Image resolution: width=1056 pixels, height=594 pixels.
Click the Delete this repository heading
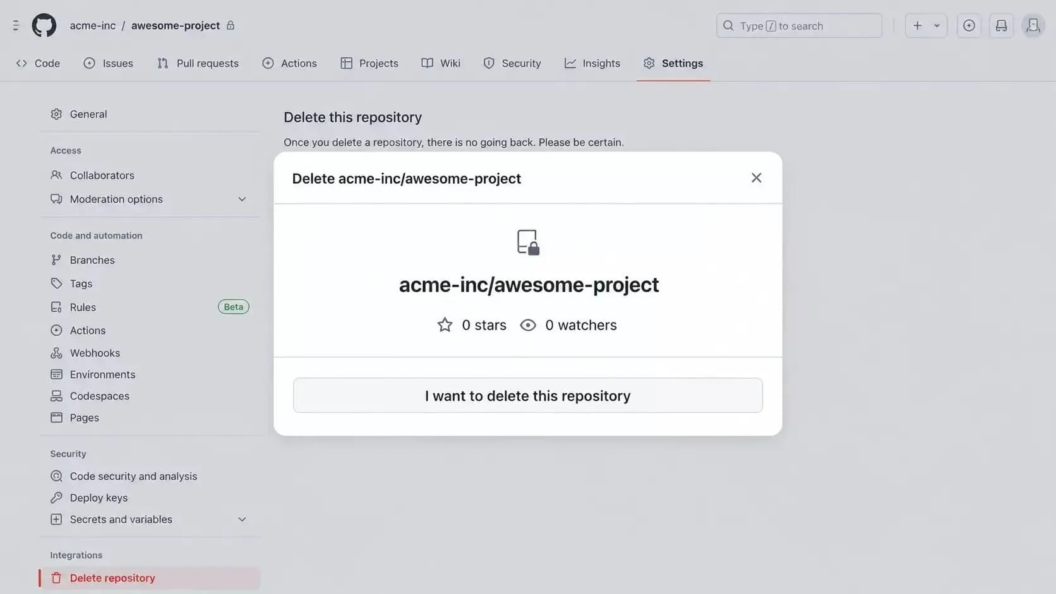[352, 117]
